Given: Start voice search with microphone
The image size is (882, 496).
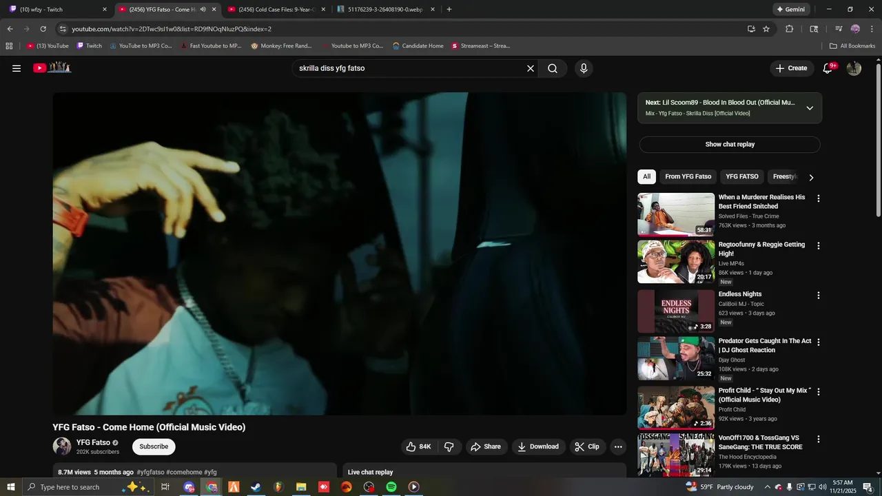Looking at the screenshot, I should coord(584,68).
